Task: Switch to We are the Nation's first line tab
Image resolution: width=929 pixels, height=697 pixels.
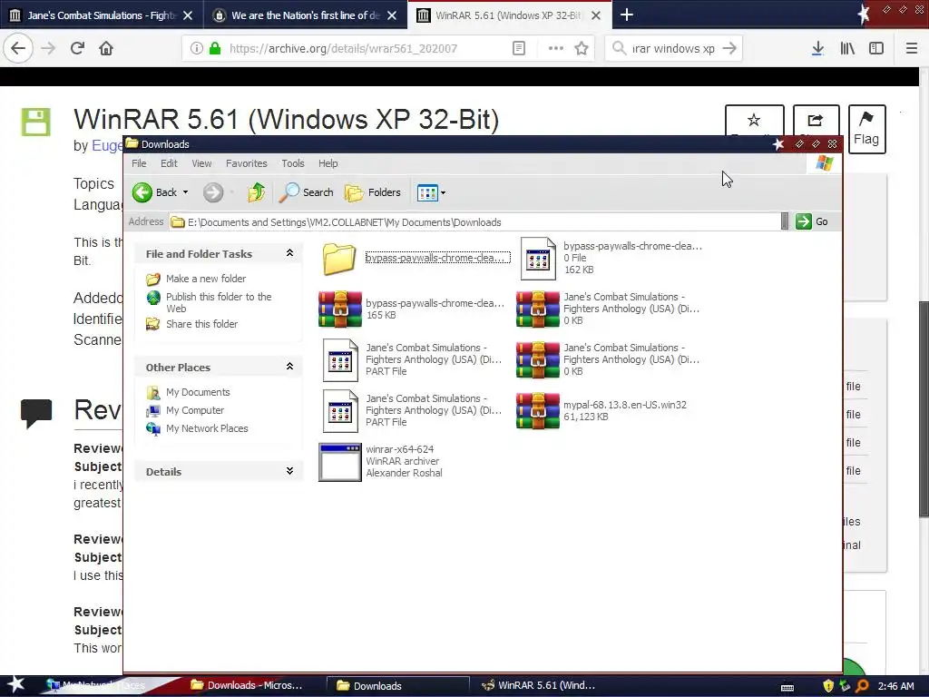Action: 305,15
